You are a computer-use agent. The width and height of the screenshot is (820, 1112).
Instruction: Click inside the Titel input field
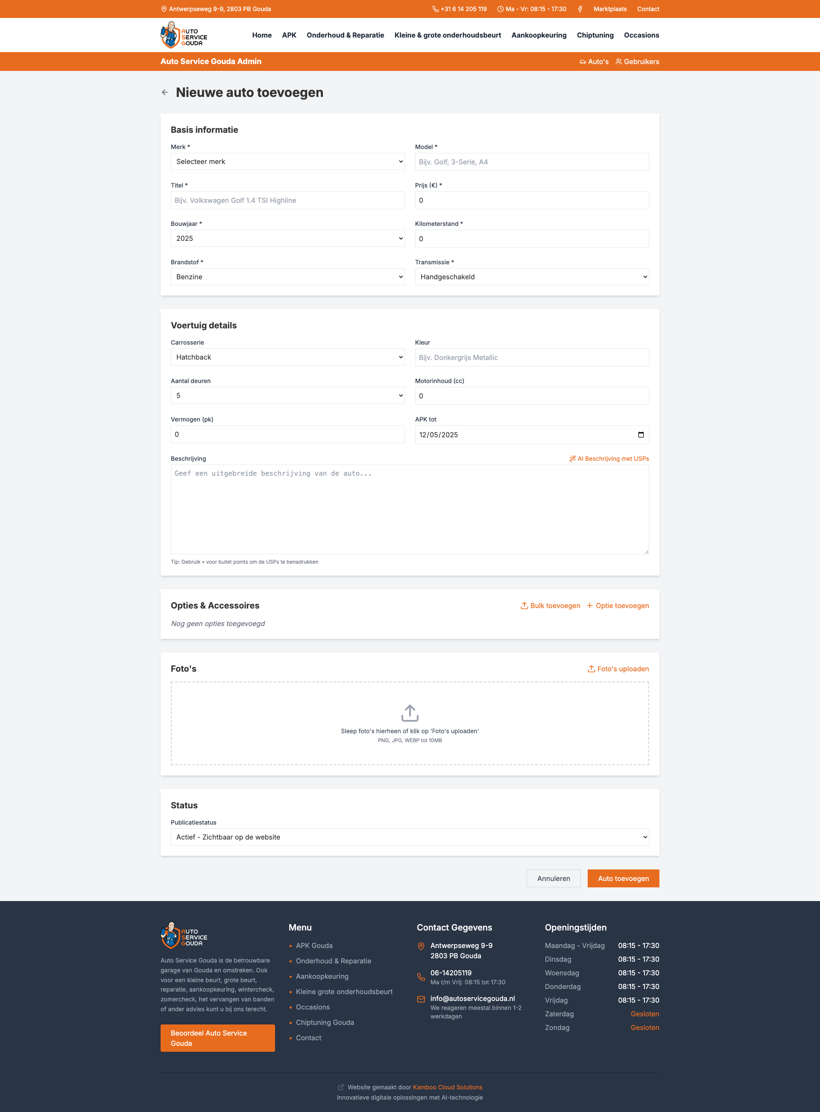(x=287, y=200)
